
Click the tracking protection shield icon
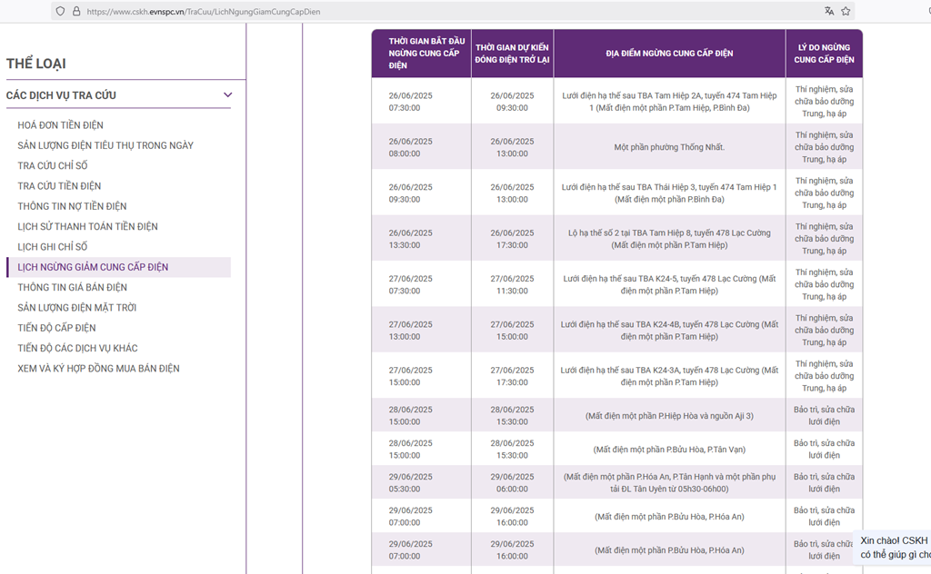pos(60,12)
